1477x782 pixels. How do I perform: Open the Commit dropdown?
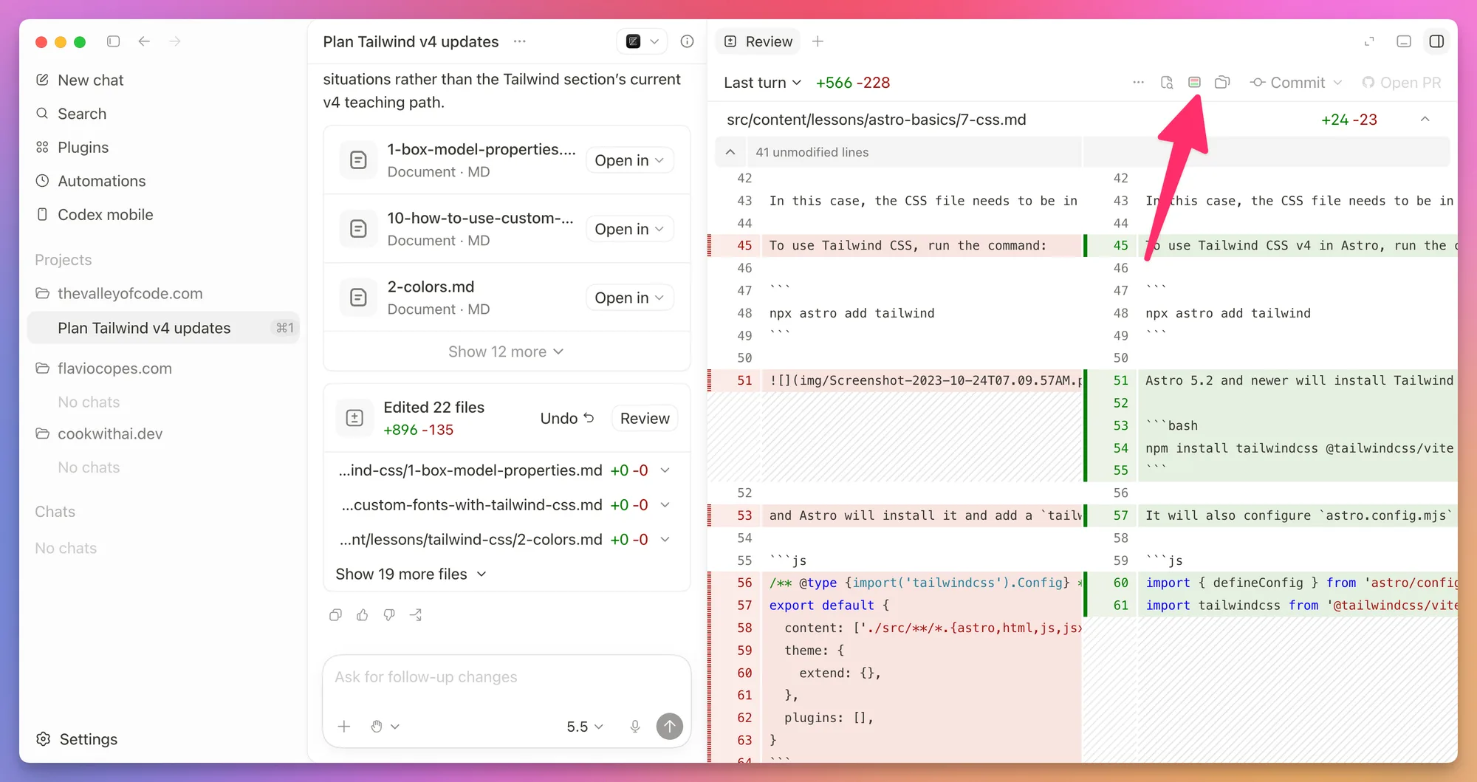[x=1296, y=83]
